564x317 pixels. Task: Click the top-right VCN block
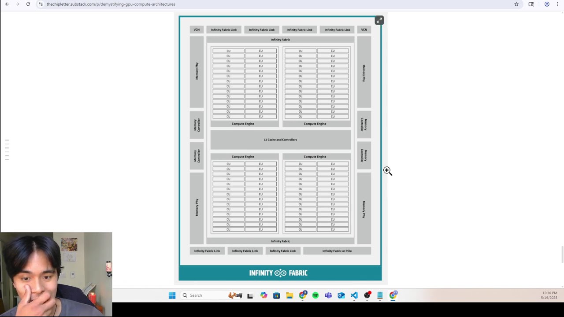364,29
